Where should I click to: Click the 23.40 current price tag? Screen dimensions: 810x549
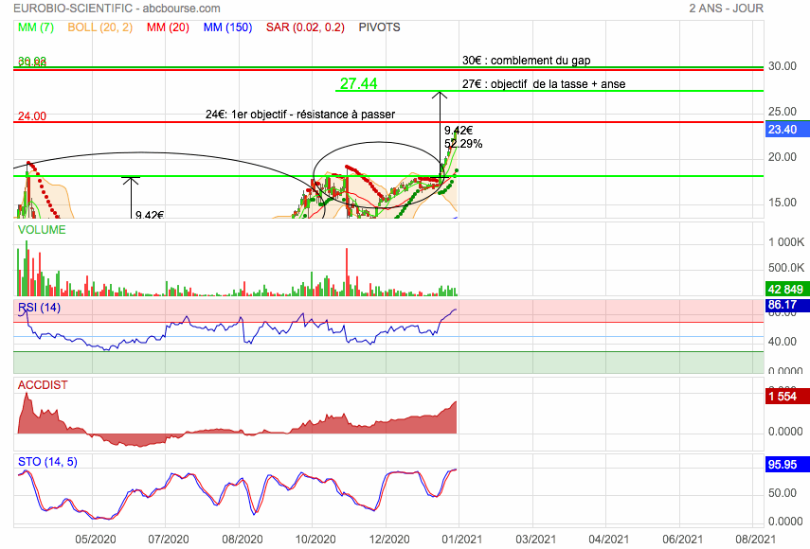coord(783,130)
